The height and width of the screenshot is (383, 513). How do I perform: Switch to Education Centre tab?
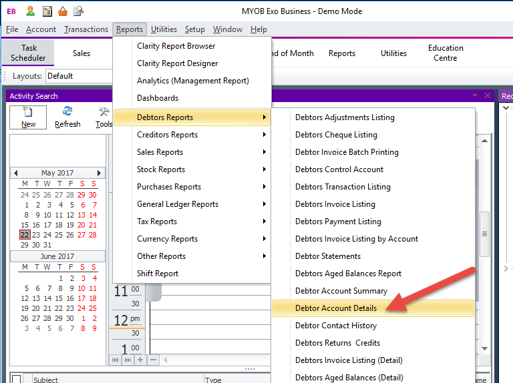click(x=446, y=53)
